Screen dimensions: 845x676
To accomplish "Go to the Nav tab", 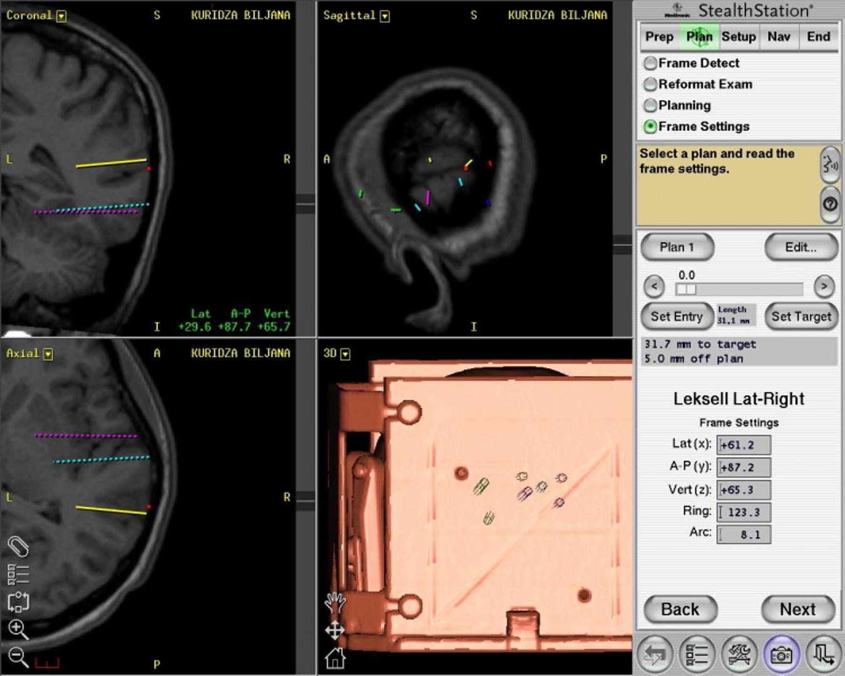I will pyautogui.click(x=779, y=37).
